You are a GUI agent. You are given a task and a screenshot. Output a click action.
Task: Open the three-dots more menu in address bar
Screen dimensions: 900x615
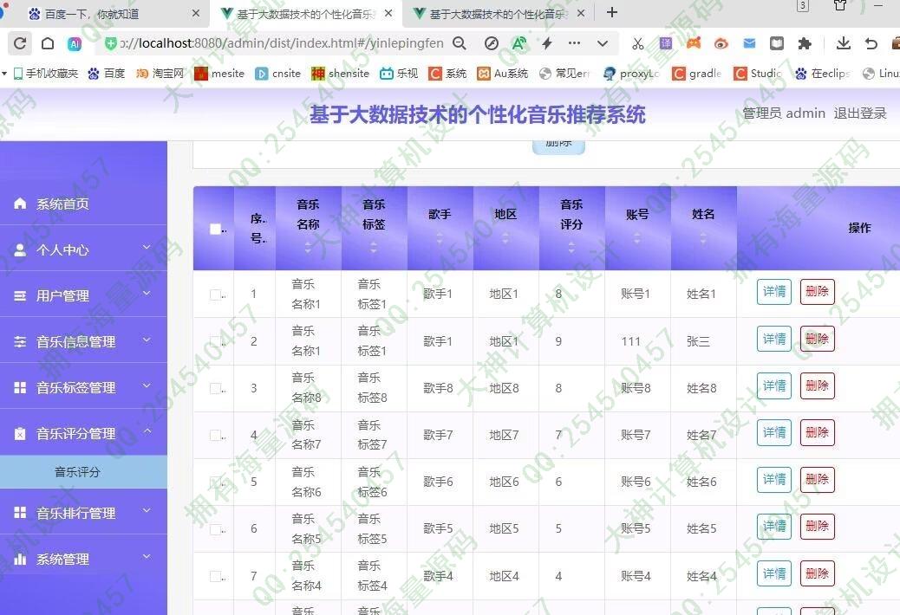point(574,43)
